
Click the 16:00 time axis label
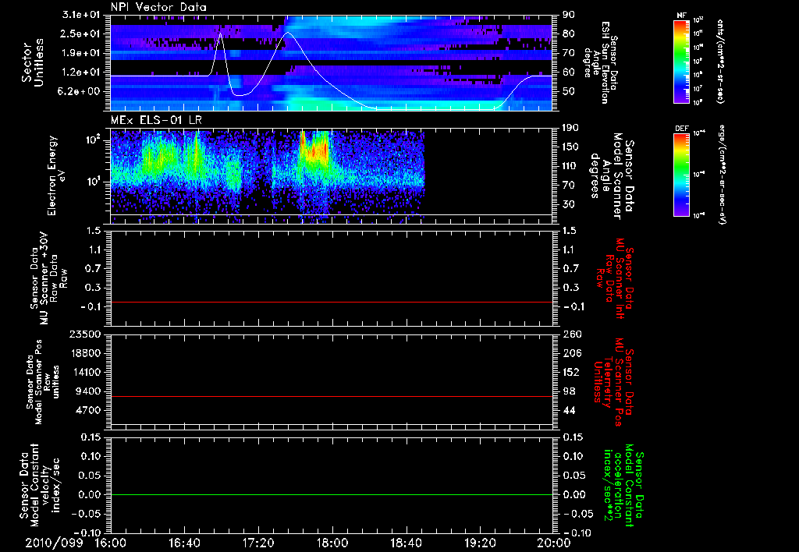111,543
